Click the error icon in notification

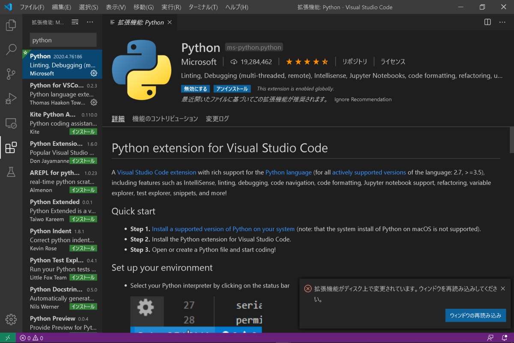click(x=308, y=289)
